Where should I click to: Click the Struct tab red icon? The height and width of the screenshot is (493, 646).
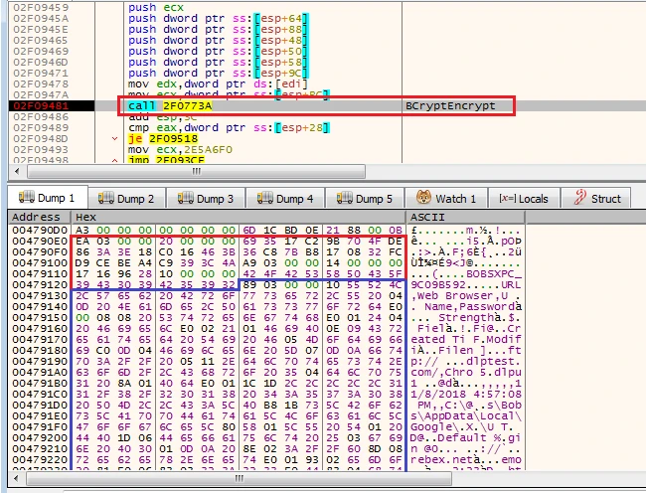click(x=579, y=197)
